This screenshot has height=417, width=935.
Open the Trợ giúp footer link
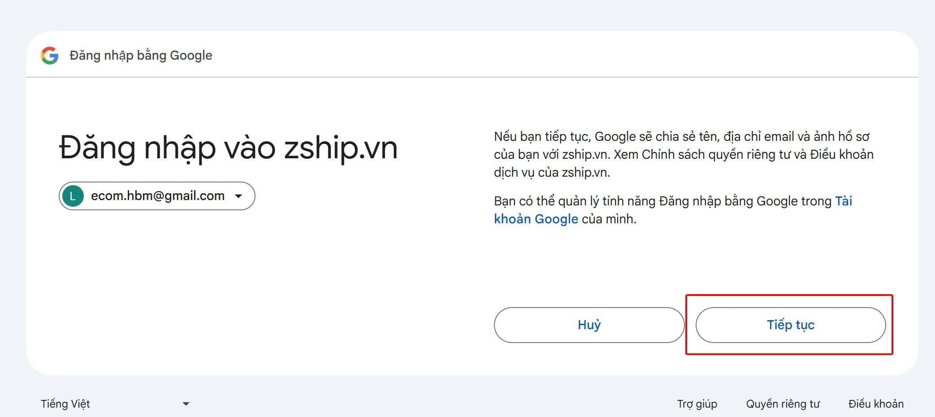tap(697, 404)
